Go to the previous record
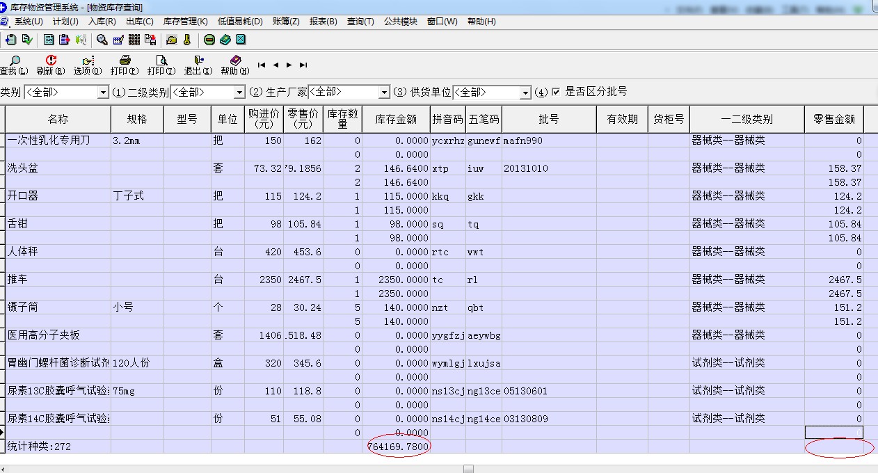878x473 pixels. (276, 65)
